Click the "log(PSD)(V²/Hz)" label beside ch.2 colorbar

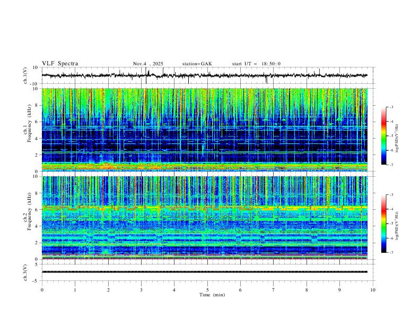(x=397, y=226)
